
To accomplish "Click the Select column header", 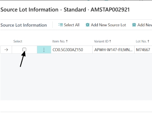I will click(18, 41).
